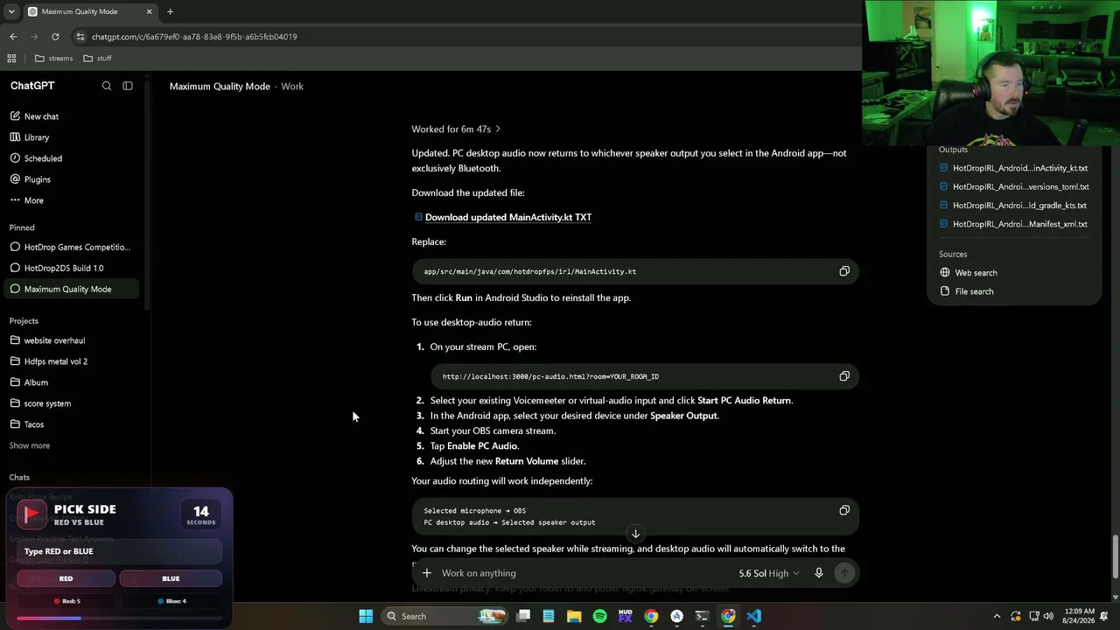Open the clock showing 12:09 AM
1120x630 pixels.
tap(1080, 616)
